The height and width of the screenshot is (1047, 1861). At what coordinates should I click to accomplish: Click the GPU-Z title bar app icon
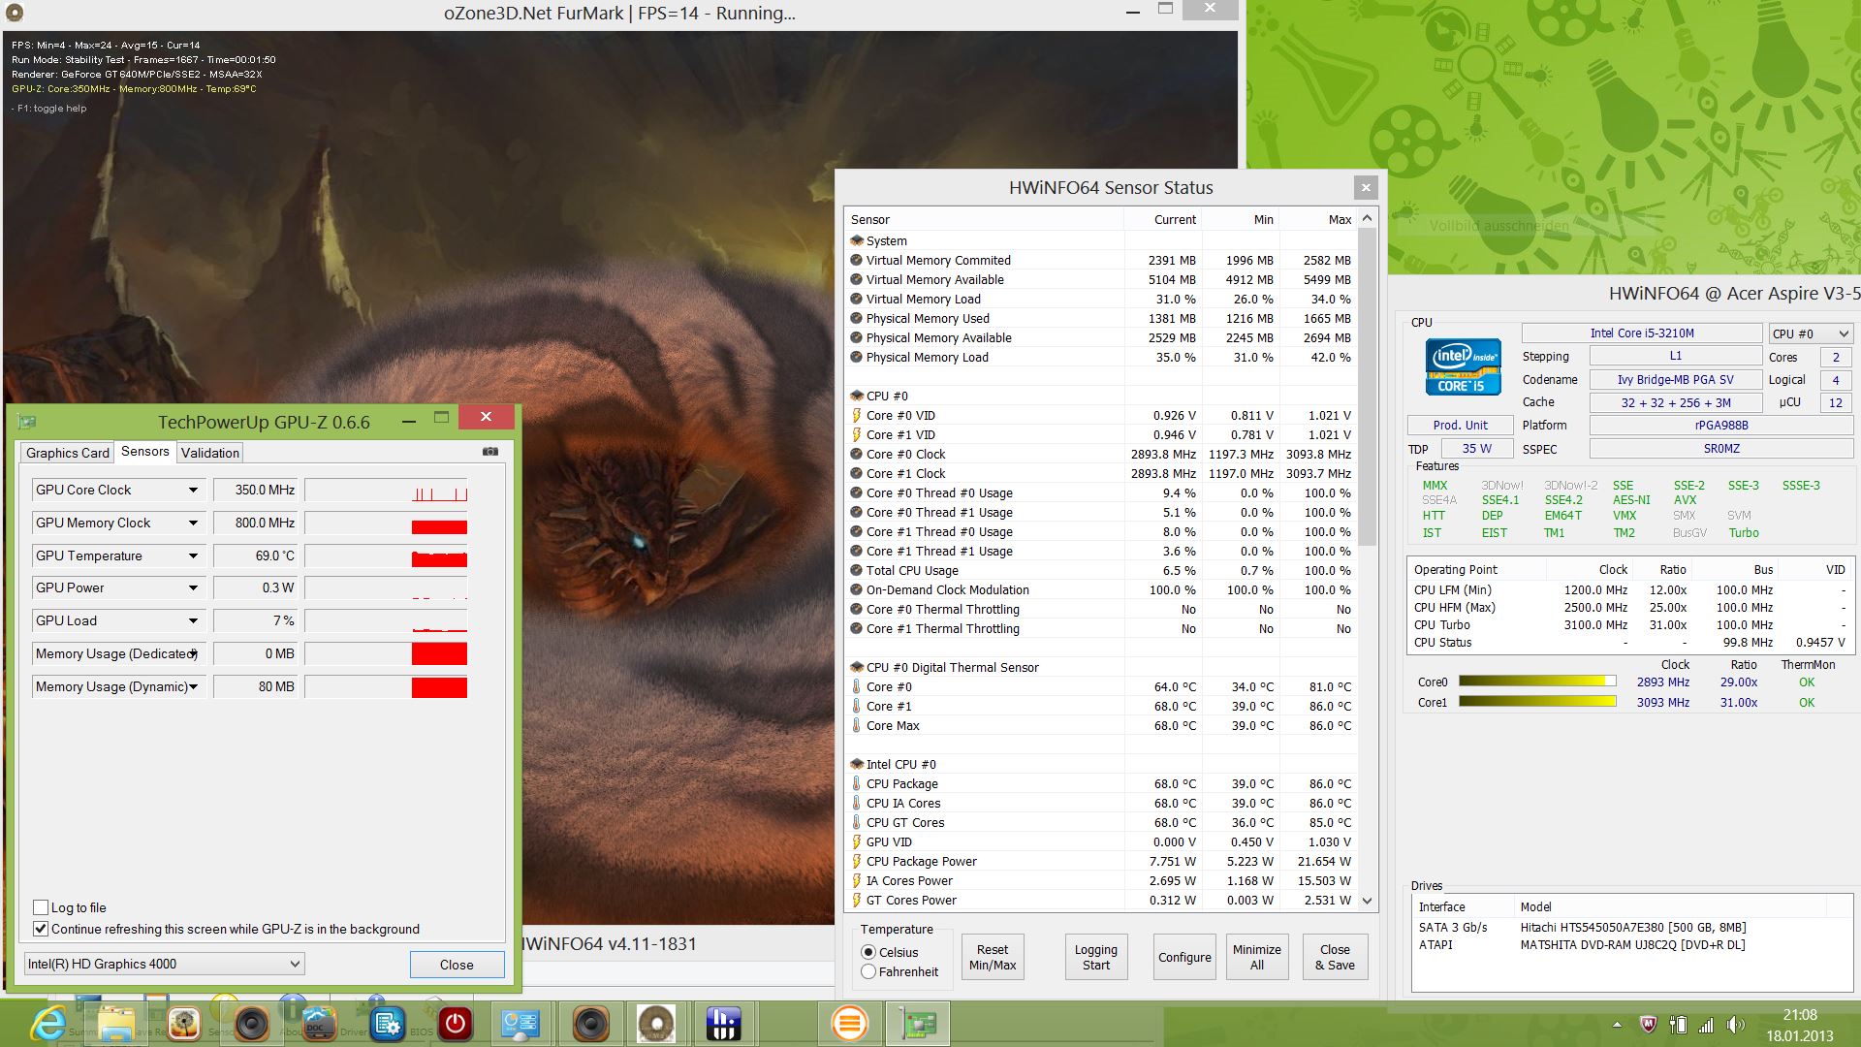[27, 422]
